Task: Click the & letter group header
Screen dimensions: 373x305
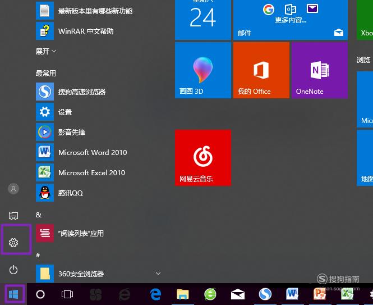Action: (x=39, y=215)
